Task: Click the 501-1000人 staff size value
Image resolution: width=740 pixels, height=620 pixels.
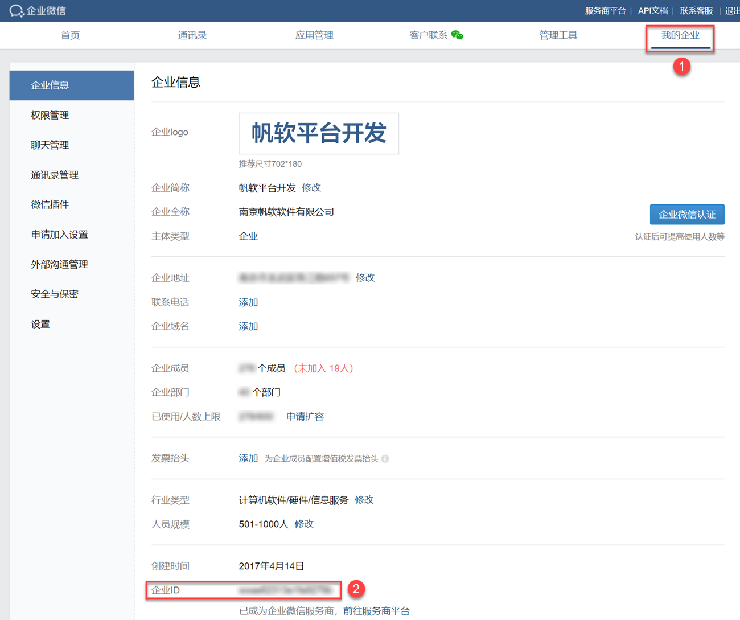Action: tap(264, 524)
